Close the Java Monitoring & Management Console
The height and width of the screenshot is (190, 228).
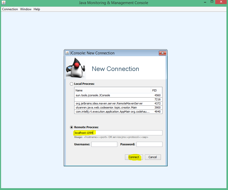[221, 2]
